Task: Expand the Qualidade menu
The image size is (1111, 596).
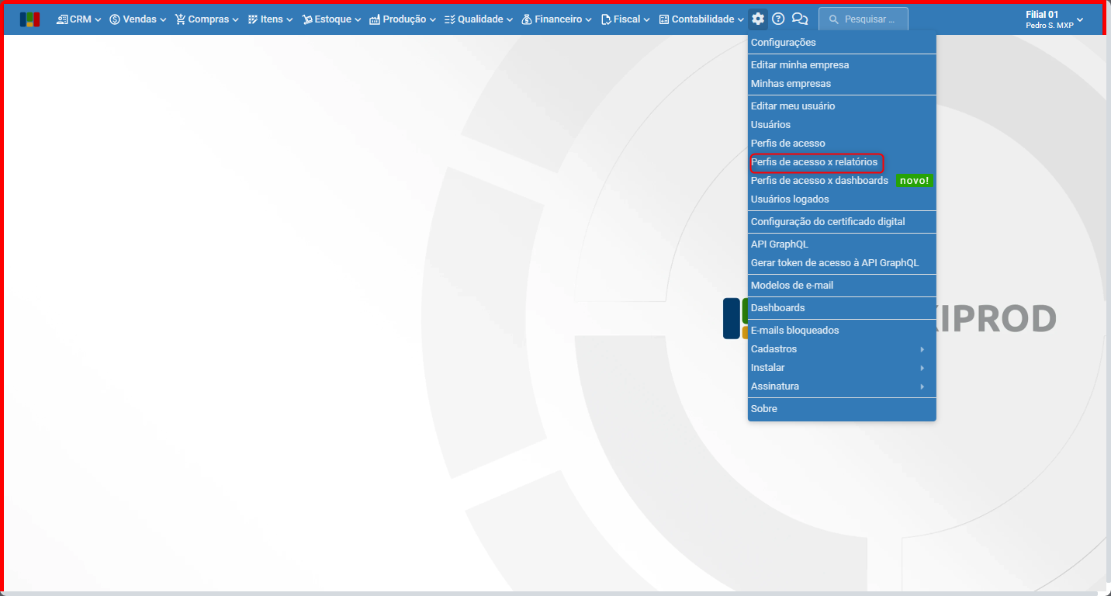Action: tap(479, 19)
